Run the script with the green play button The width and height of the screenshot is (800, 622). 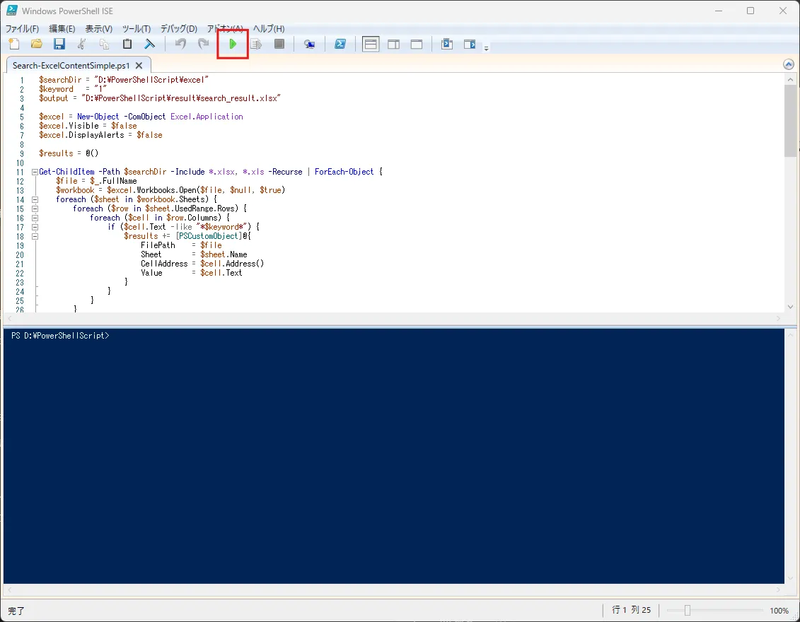click(x=233, y=45)
